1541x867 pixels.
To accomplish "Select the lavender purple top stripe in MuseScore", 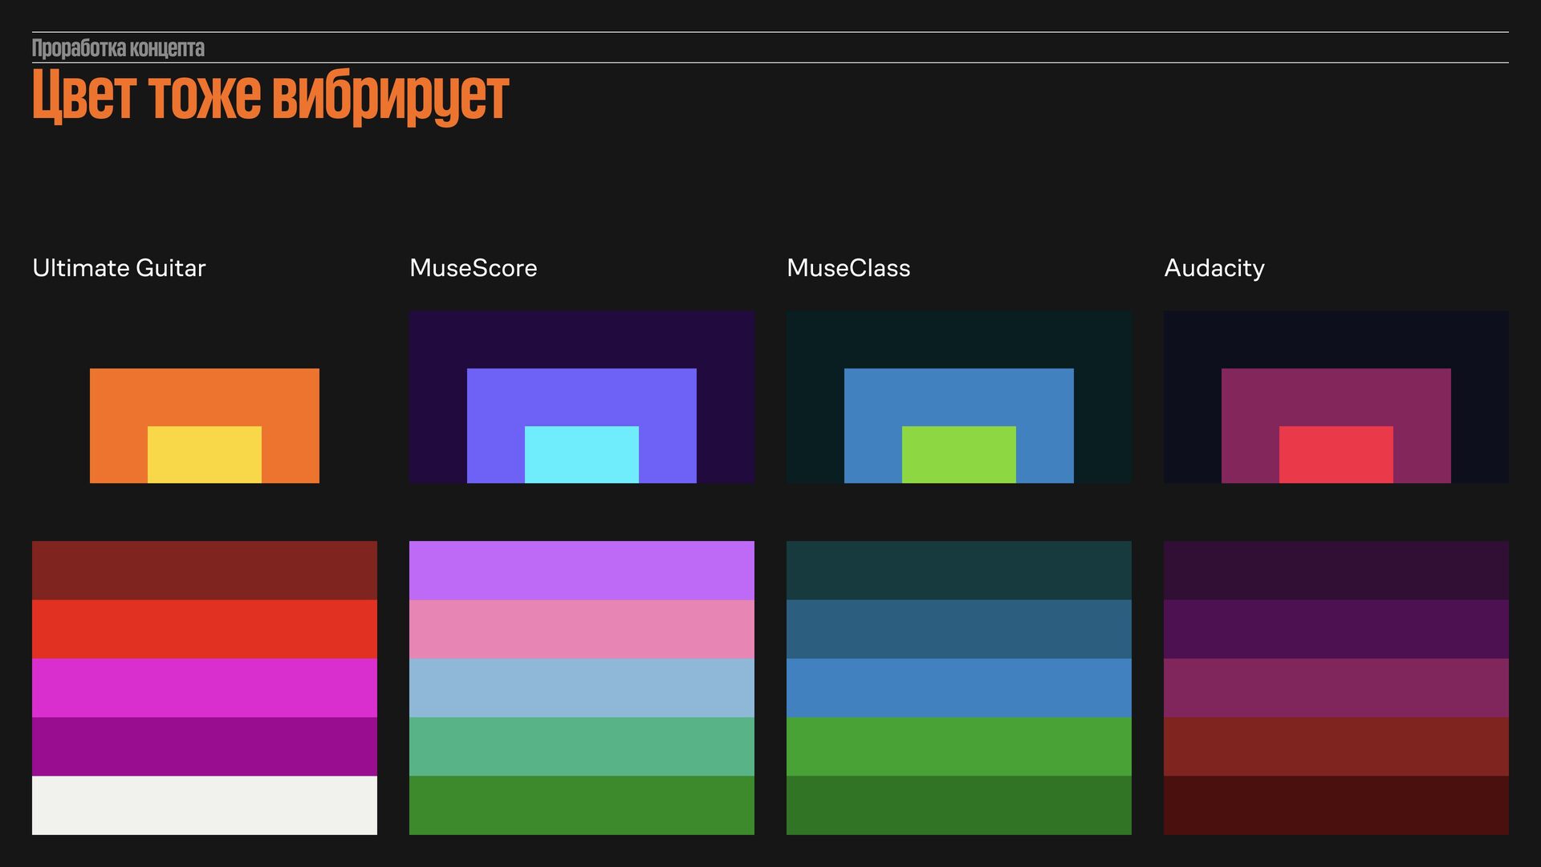I will tap(581, 570).
